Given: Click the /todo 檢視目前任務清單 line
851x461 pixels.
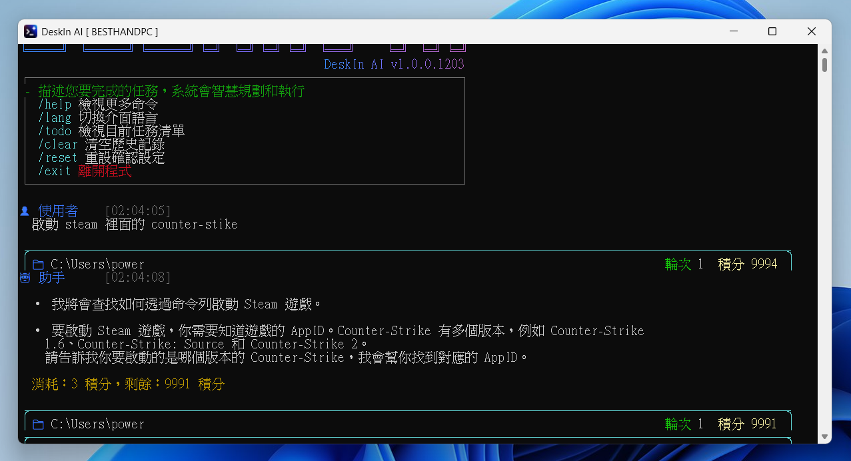Looking at the screenshot, I should pos(111,131).
